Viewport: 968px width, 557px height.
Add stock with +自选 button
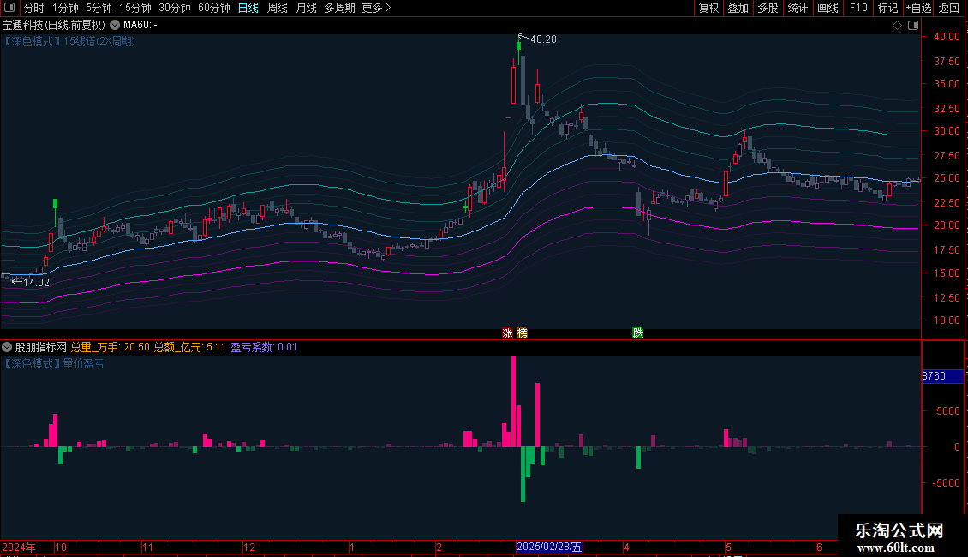918,8
